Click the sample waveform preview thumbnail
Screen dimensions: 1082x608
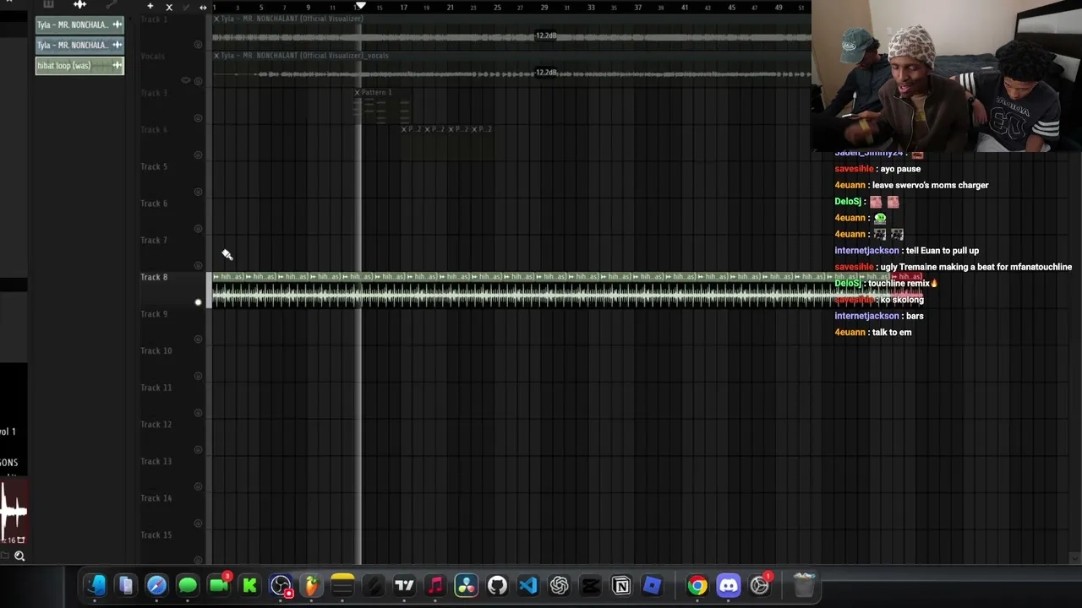pos(14,512)
